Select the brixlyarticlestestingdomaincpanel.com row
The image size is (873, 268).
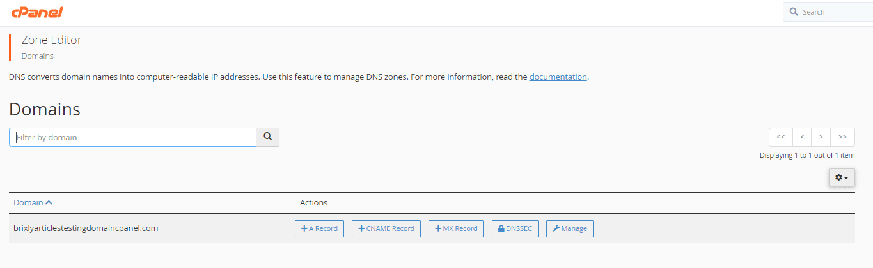[x=432, y=228]
